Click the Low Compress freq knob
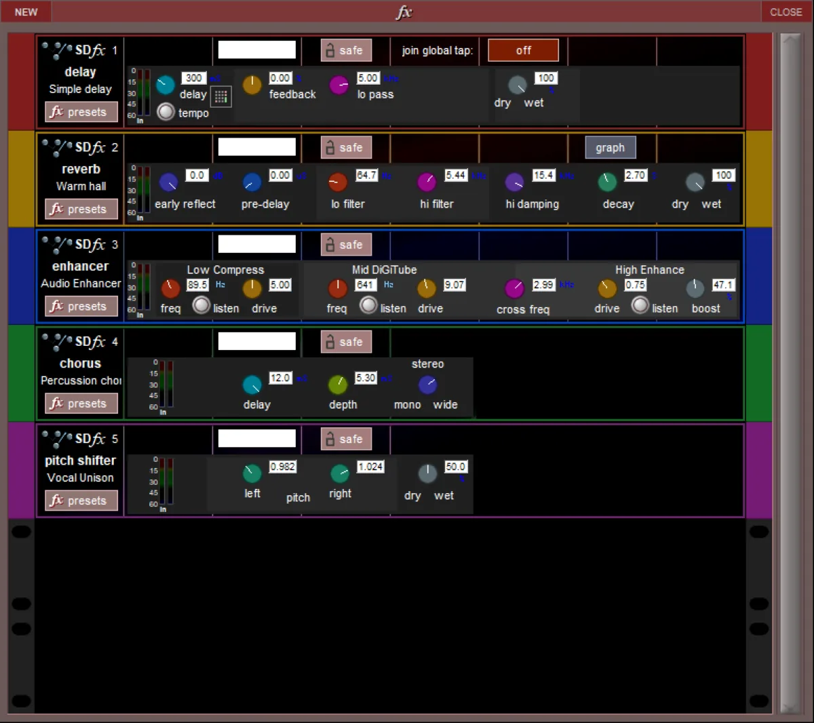The height and width of the screenshot is (723, 814). coord(170,288)
